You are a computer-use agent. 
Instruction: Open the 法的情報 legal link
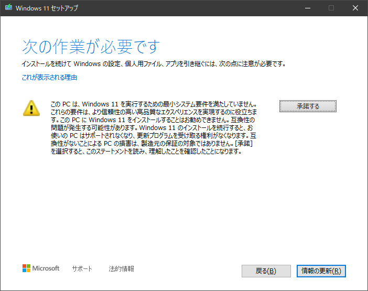[x=121, y=268]
